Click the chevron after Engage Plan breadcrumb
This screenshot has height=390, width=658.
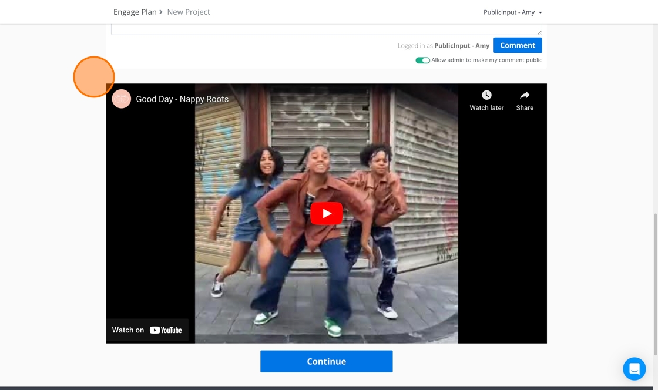[161, 12]
